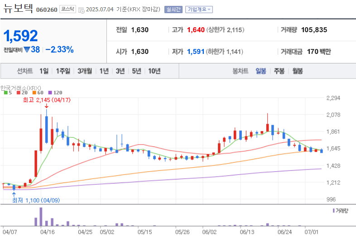Click the red 20-day moving average swatch
The width and height of the screenshot is (356, 237).
[x=19, y=92]
